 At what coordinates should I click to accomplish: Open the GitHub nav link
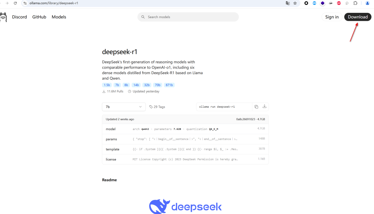point(39,17)
